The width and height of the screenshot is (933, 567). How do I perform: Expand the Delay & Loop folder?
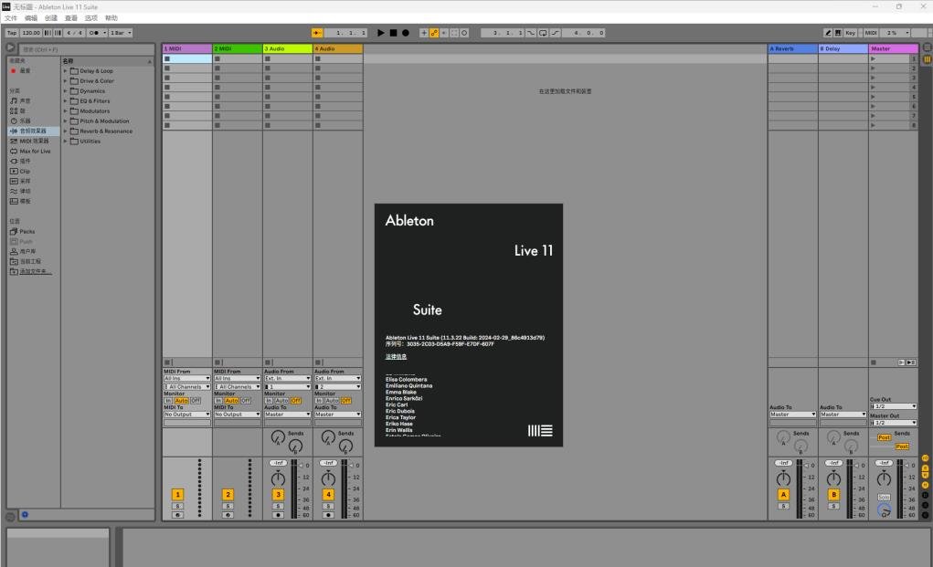coord(66,70)
